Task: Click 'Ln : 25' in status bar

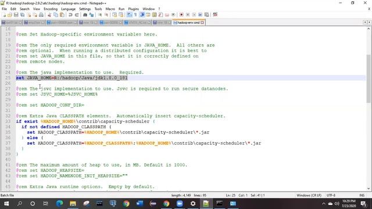Action: tap(230, 195)
